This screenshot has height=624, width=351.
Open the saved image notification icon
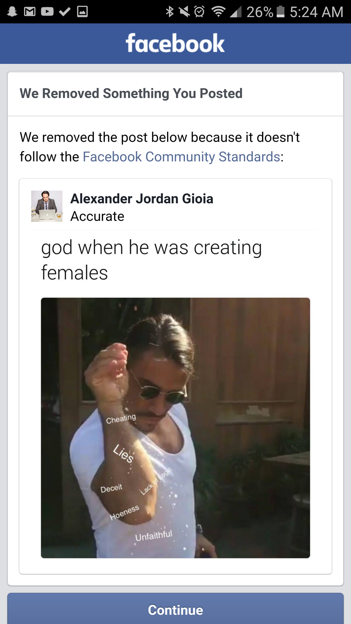tap(82, 12)
